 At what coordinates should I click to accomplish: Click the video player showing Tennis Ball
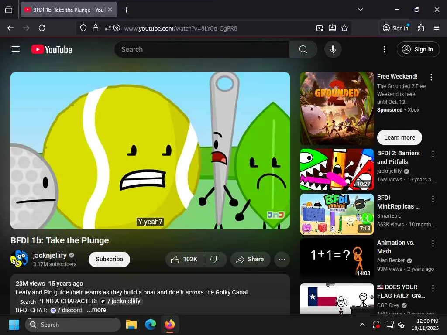[150, 150]
